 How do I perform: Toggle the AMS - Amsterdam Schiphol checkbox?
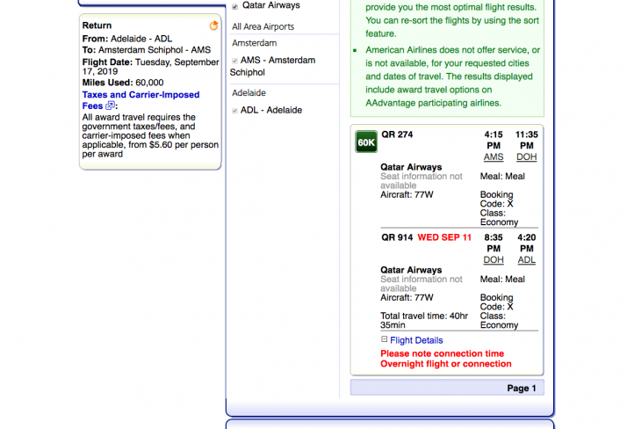(x=234, y=61)
